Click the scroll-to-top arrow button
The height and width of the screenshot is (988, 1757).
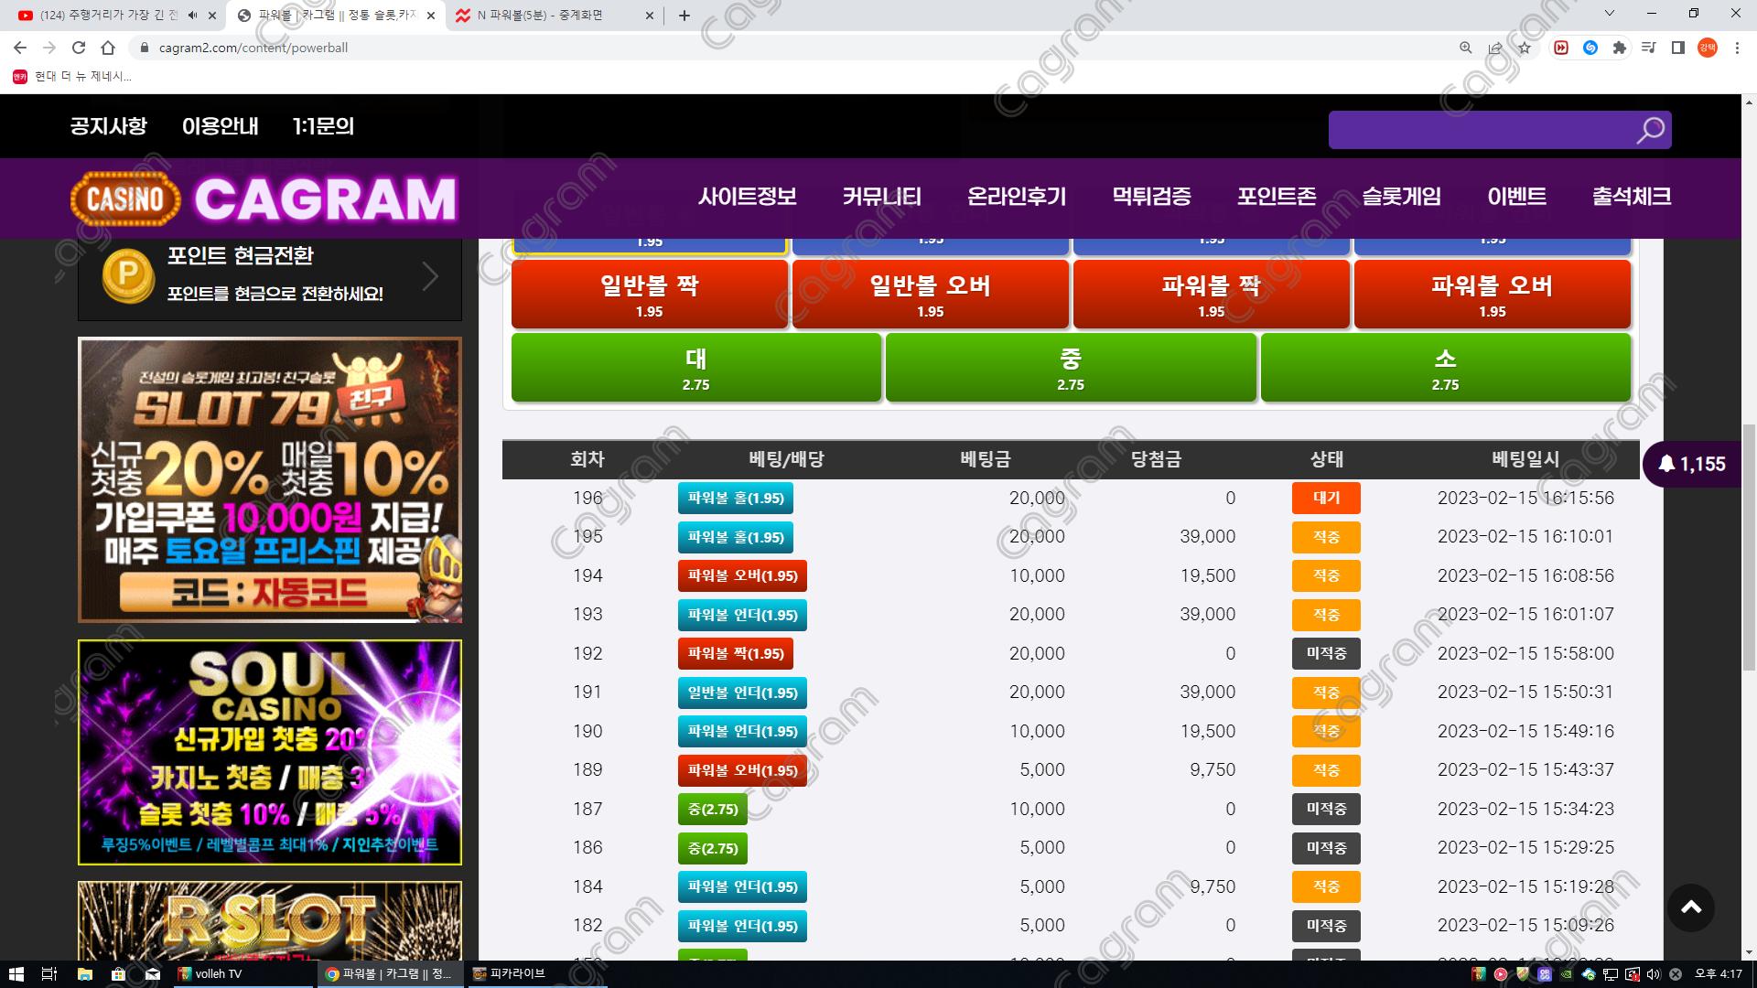pyautogui.click(x=1690, y=907)
